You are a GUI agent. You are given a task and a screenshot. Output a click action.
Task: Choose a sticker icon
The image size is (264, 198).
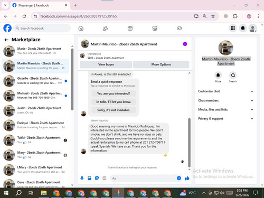click(x=97, y=178)
